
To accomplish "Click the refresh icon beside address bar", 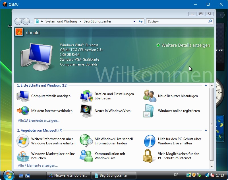I will click(x=141, y=21).
